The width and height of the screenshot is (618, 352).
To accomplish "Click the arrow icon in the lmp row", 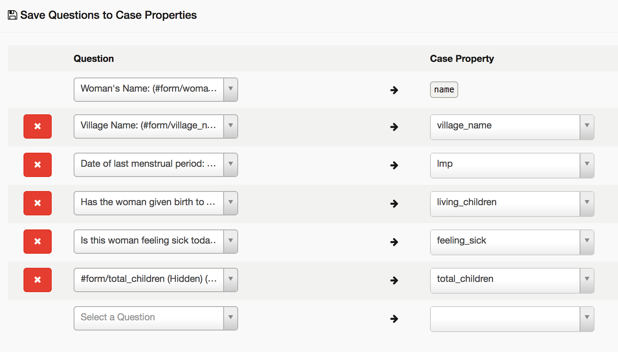I will point(394,165).
